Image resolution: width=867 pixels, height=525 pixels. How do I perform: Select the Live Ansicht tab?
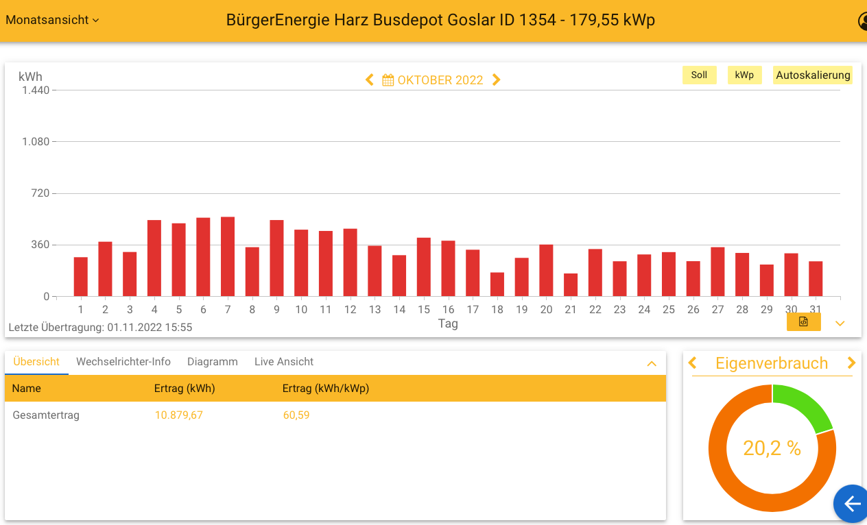pyautogui.click(x=283, y=361)
